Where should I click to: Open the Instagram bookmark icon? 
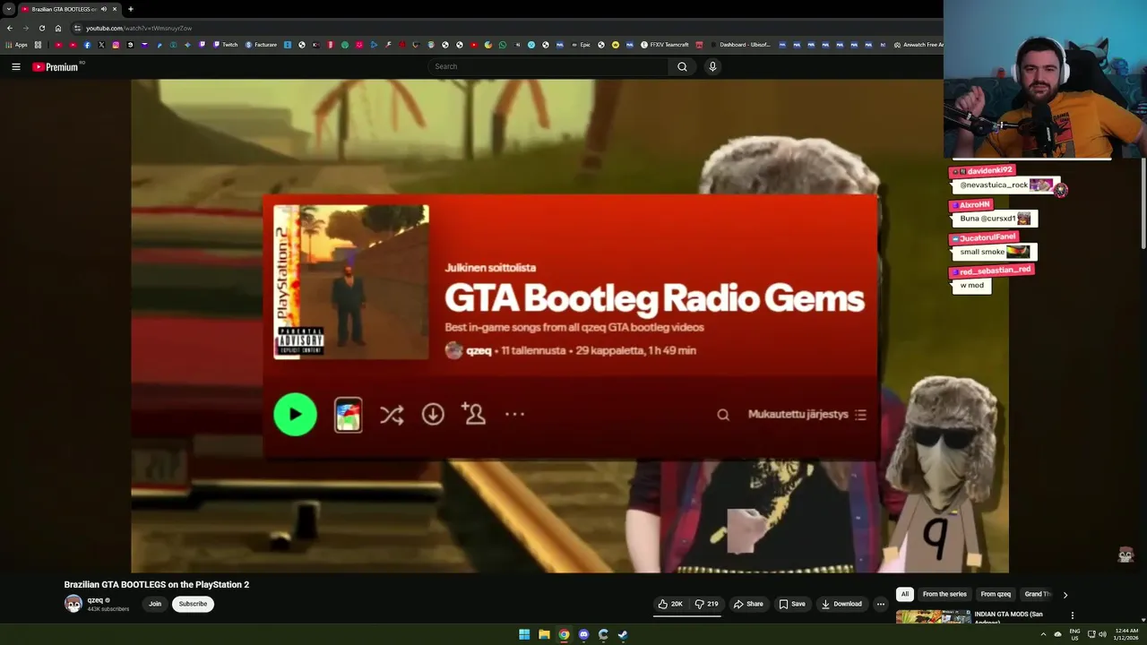116,45
